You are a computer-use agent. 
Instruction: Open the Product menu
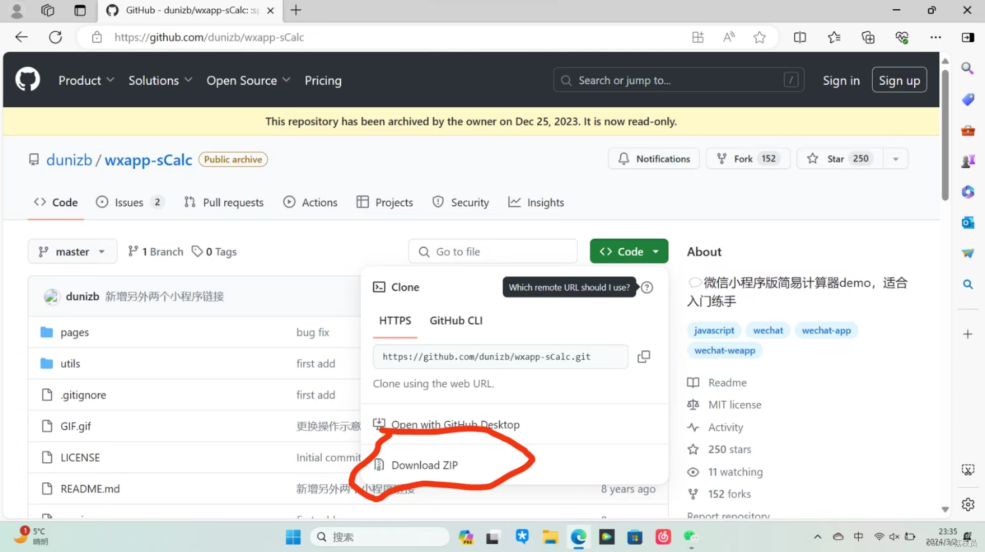click(86, 80)
